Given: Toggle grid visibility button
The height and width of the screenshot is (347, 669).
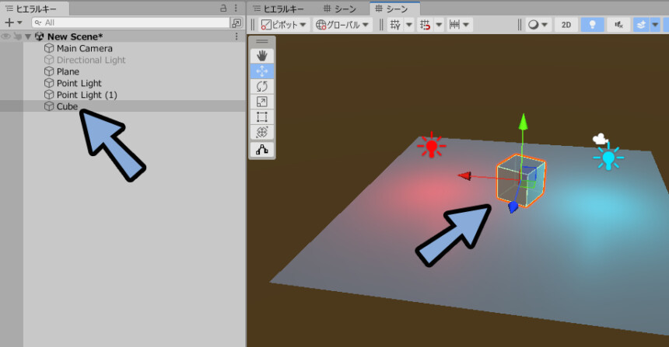Looking at the screenshot, I should coord(395,25).
